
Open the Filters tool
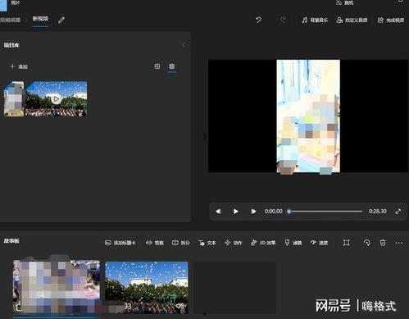[x=293, y=243]
